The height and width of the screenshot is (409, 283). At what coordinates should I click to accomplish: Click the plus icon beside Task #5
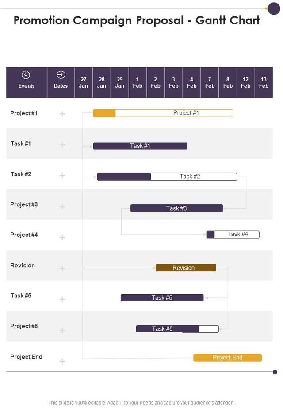tap(62, 299)
